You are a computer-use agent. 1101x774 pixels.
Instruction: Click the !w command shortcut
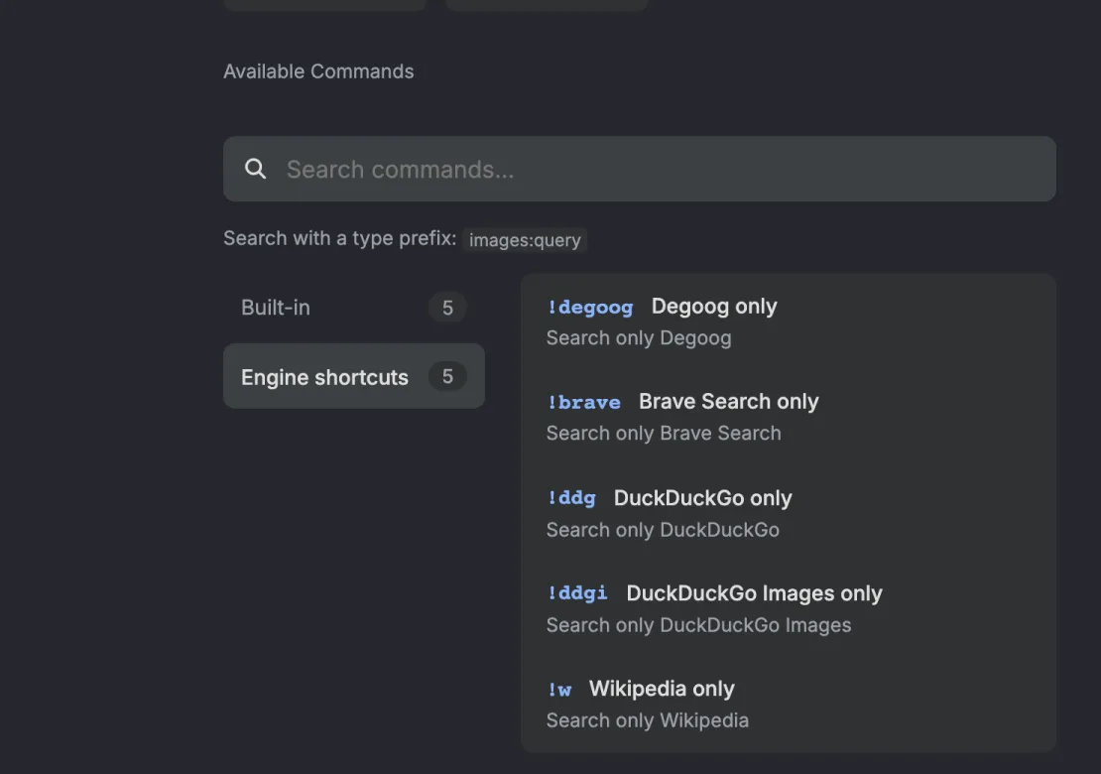(559, 689)
